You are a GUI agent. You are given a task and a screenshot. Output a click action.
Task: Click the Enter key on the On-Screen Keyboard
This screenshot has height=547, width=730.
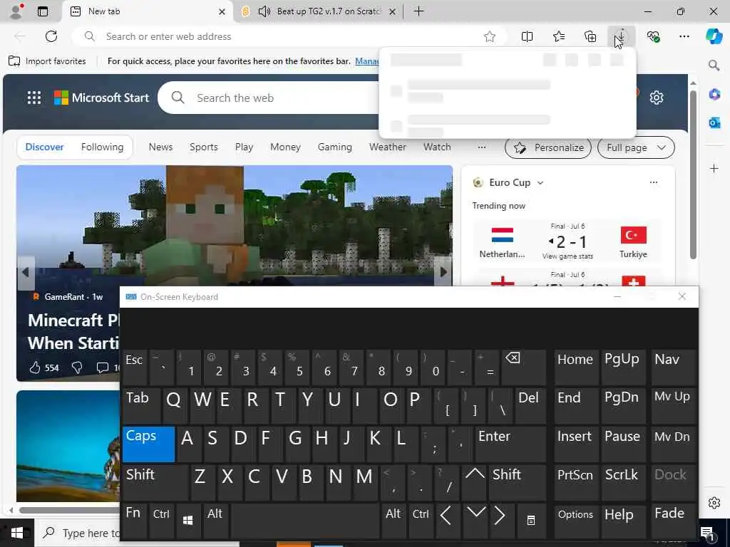[x=509, y=444]
